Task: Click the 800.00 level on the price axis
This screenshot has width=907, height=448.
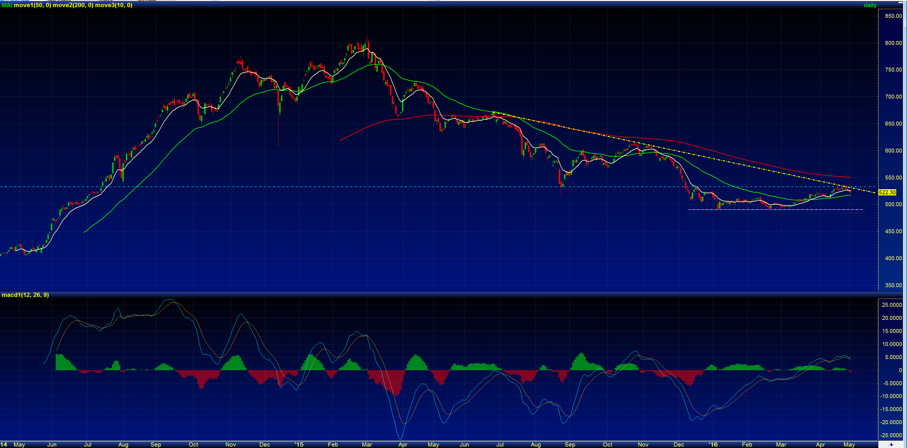Action: tap(893, 43)
